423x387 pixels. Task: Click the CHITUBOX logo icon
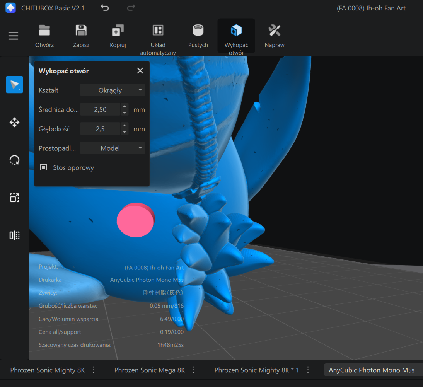click(x=11, y=8)
